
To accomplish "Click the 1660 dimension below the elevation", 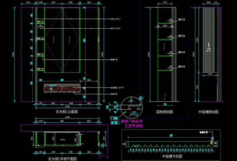I will tap(67, 106).
